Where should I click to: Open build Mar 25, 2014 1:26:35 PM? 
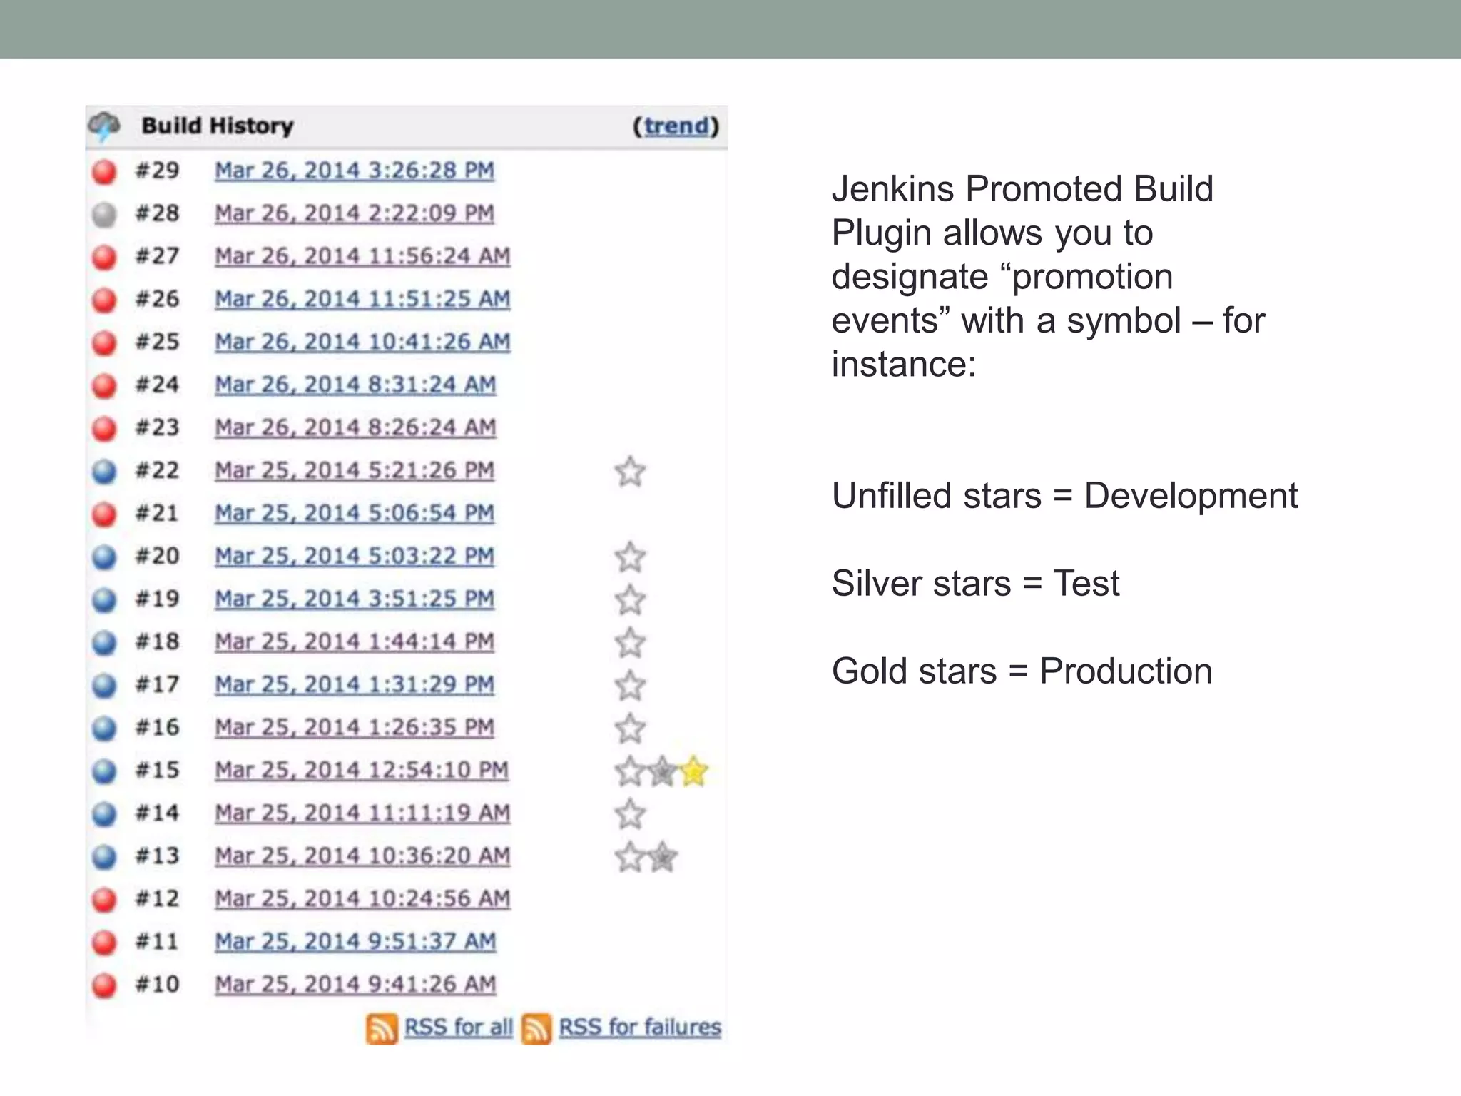coord(355,727)
